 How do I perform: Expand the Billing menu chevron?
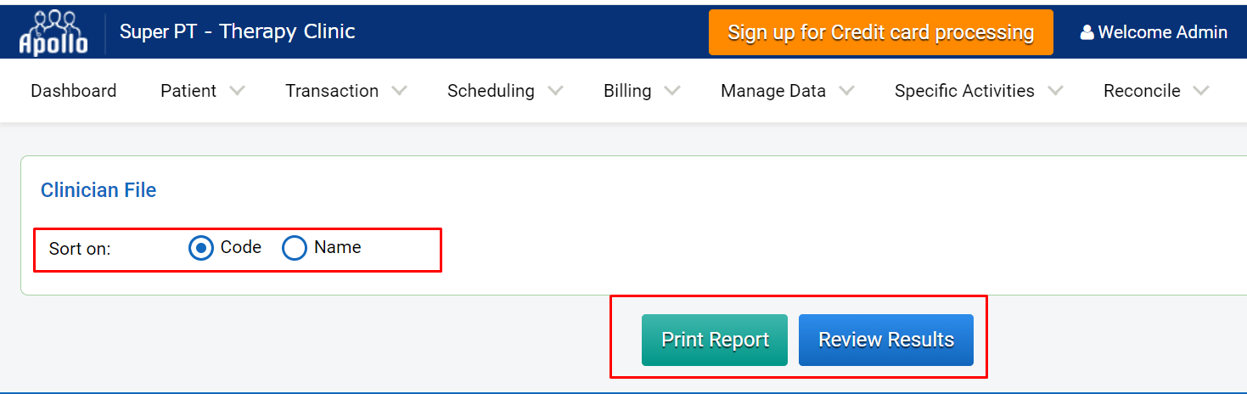(672, 91)
